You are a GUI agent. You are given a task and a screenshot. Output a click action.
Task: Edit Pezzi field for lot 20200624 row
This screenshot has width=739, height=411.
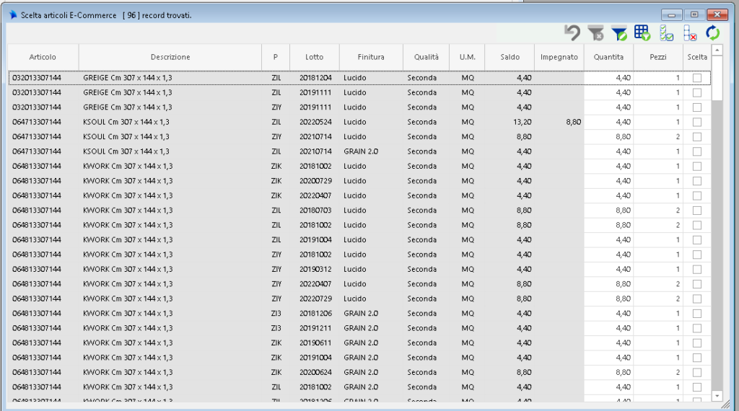(658, 372)
